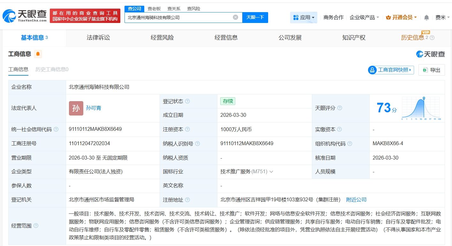Click the orange alert bell beside 工商信息

pos(38,54)
